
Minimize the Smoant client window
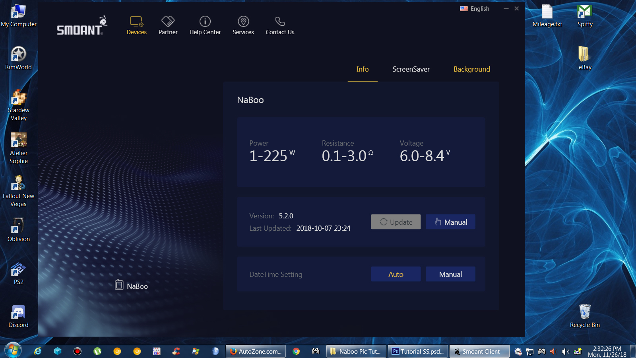506,8
